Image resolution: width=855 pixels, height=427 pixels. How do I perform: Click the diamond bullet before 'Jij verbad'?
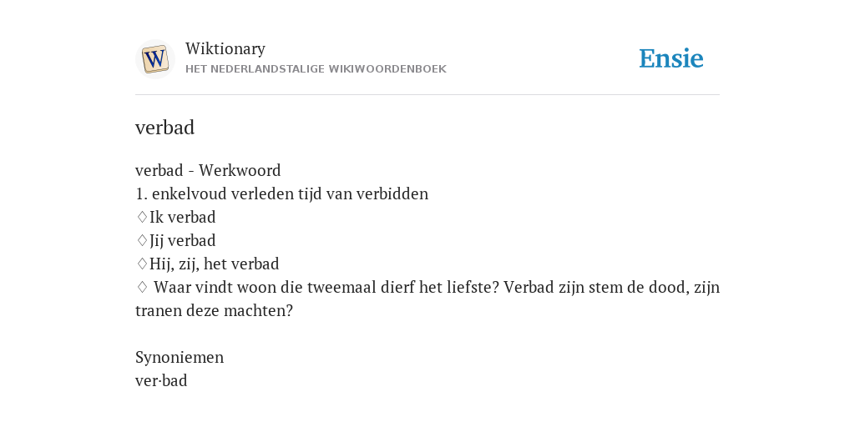pos(142,240)
